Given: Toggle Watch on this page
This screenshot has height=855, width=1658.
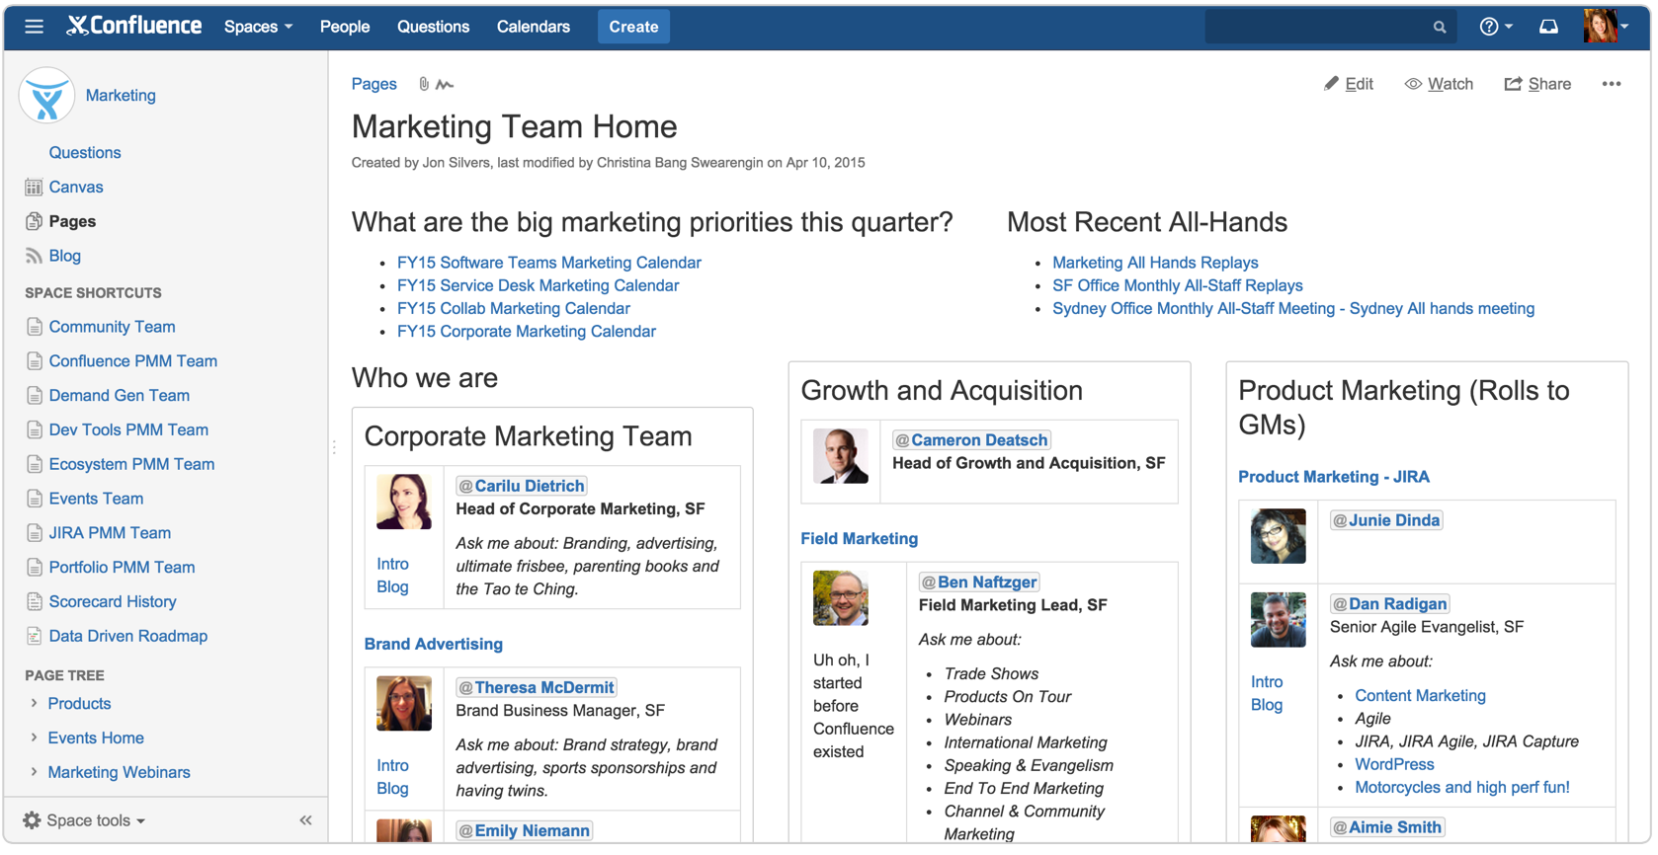Looking at the screenshot, I should point(1439,84).
